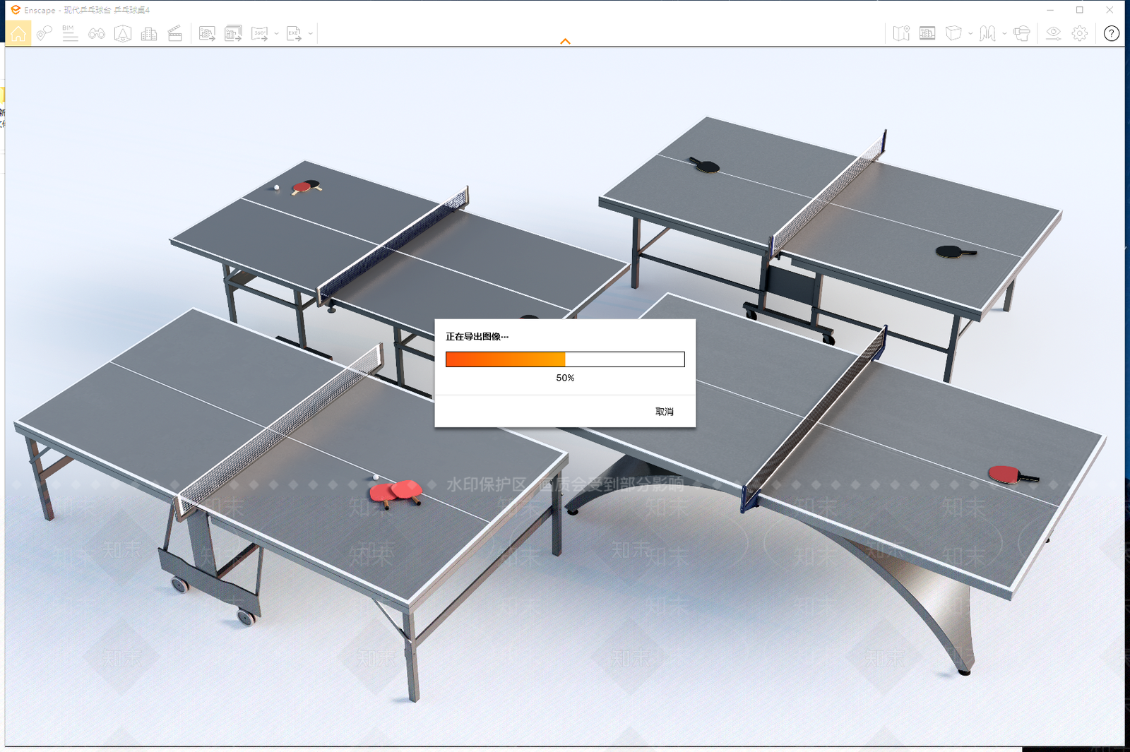The width and height of the screenshot is (1130, 752).
Task: Click the orange export progress bar
Action: tap(565, 359)
